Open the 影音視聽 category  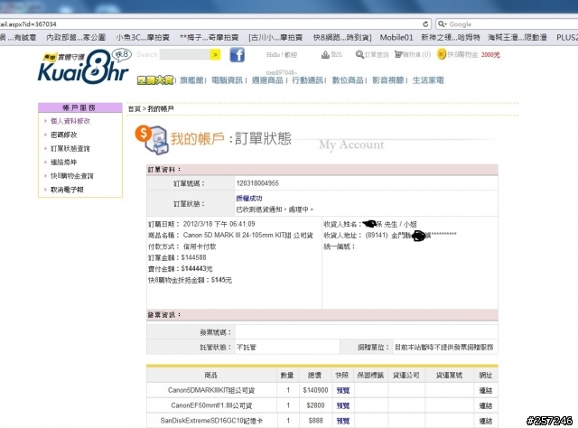click(387, 80)
